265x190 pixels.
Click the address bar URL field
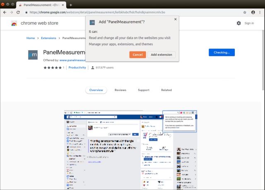[x=124, y=12]
